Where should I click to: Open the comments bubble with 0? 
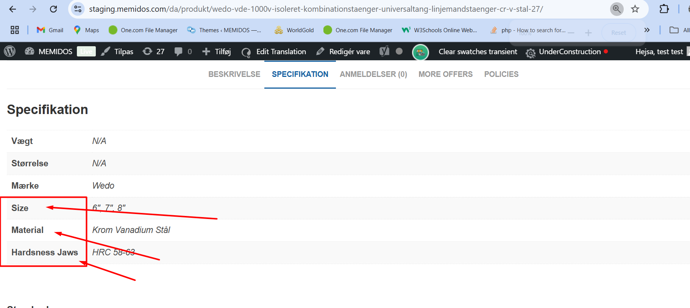183,52
